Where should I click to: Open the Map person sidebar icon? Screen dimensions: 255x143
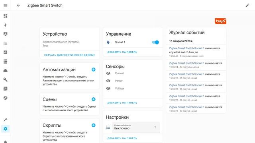[x=5, y=34]
